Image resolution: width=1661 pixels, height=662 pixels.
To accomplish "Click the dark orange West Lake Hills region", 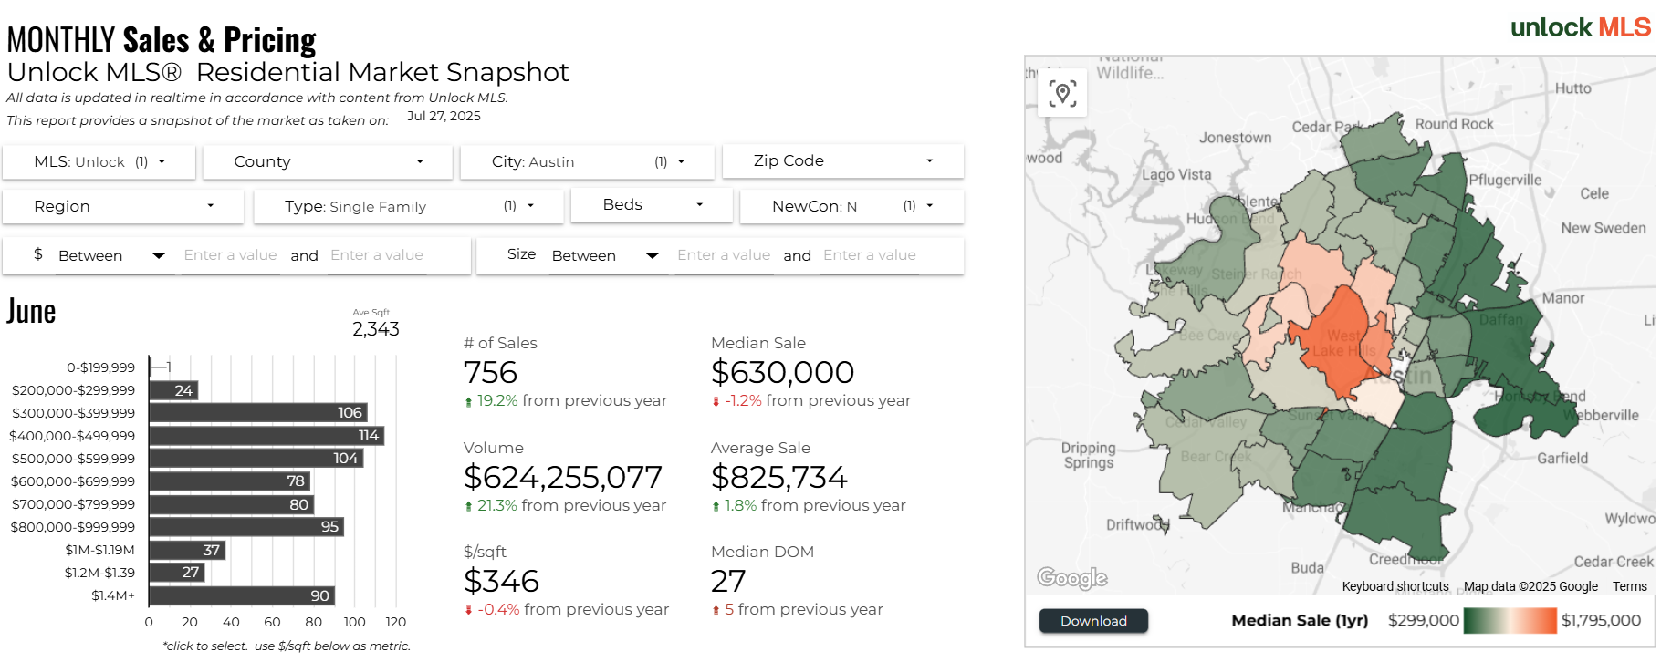I will (x=1340, y=342).
